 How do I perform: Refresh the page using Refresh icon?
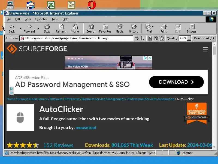[x=61, y=29]
